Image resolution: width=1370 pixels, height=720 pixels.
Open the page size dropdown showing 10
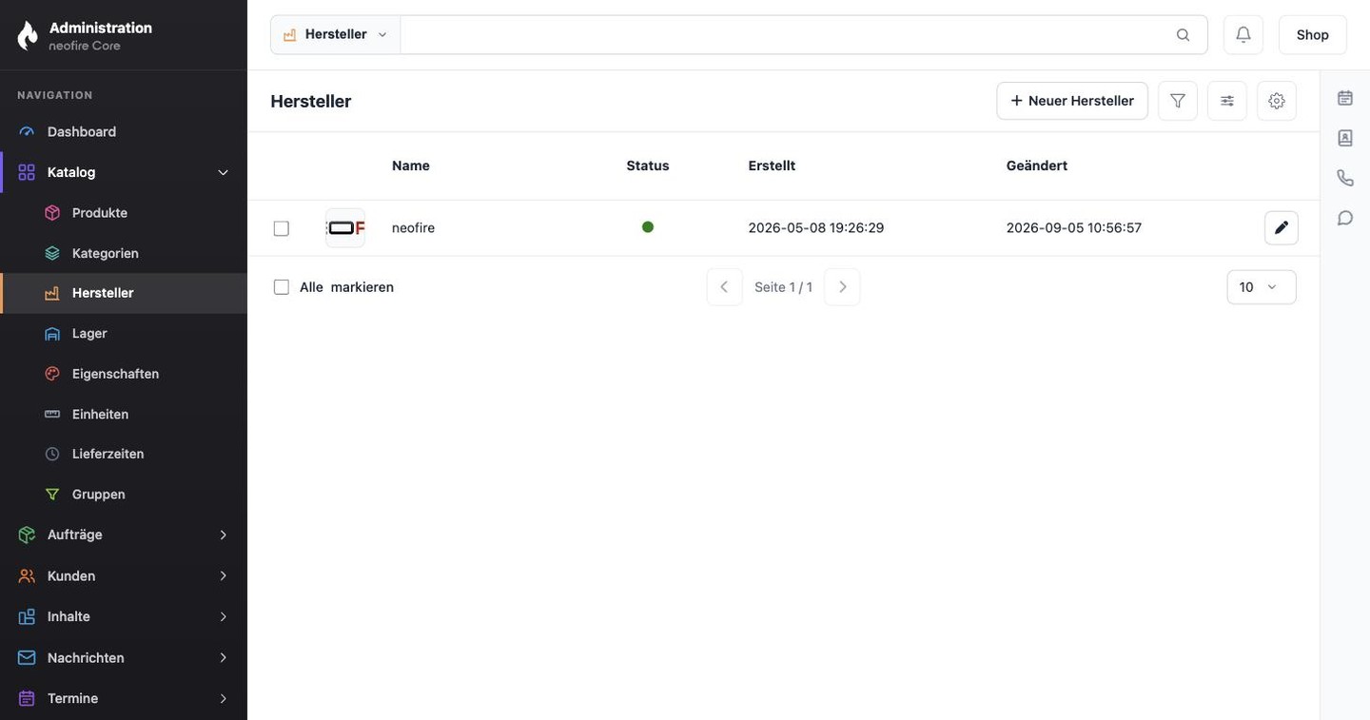(x=1262, y=287)
